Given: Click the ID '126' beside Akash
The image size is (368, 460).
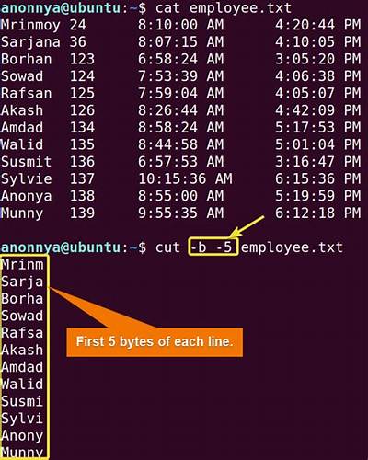Looking at the screenshot, I should pos(82,110).
